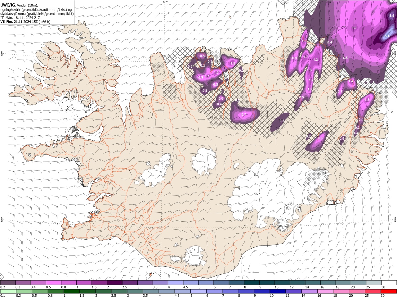Click the white swatch labeled 30 on upper scale
The height and width of the screenshot is (298, 397).
(388, 282)
